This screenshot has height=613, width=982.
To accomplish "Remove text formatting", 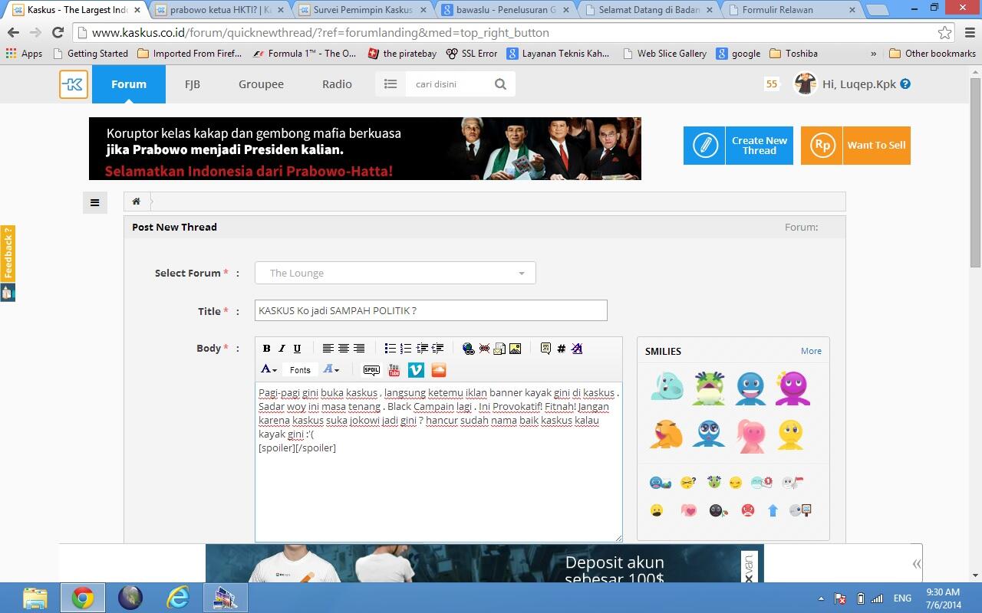I will [x=577, y=349].
